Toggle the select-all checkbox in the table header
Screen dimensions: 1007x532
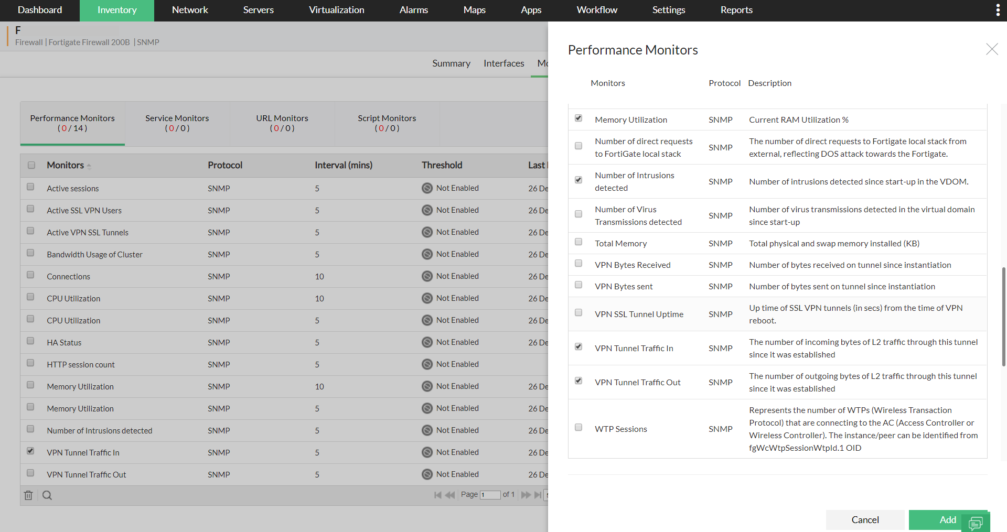coord(31,165)
